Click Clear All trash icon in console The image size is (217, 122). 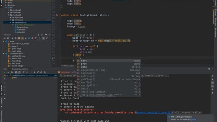(213, 93)
